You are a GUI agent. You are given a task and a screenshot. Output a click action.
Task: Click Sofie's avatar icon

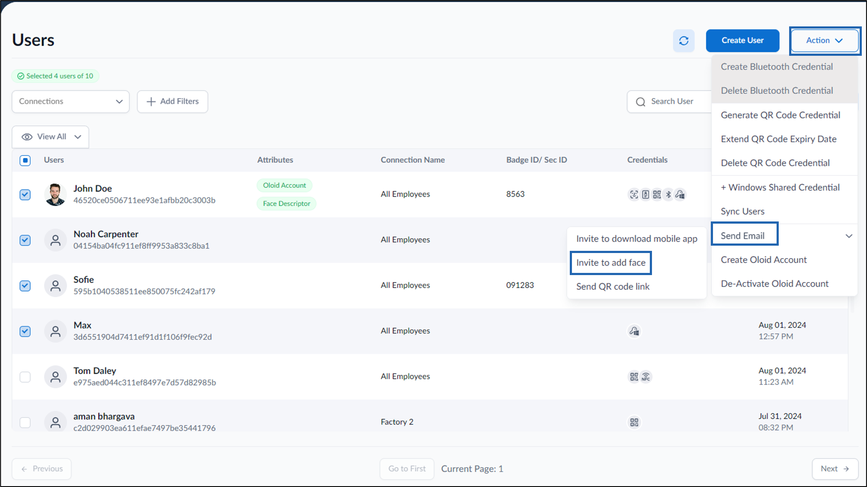[x=55, y=286]
